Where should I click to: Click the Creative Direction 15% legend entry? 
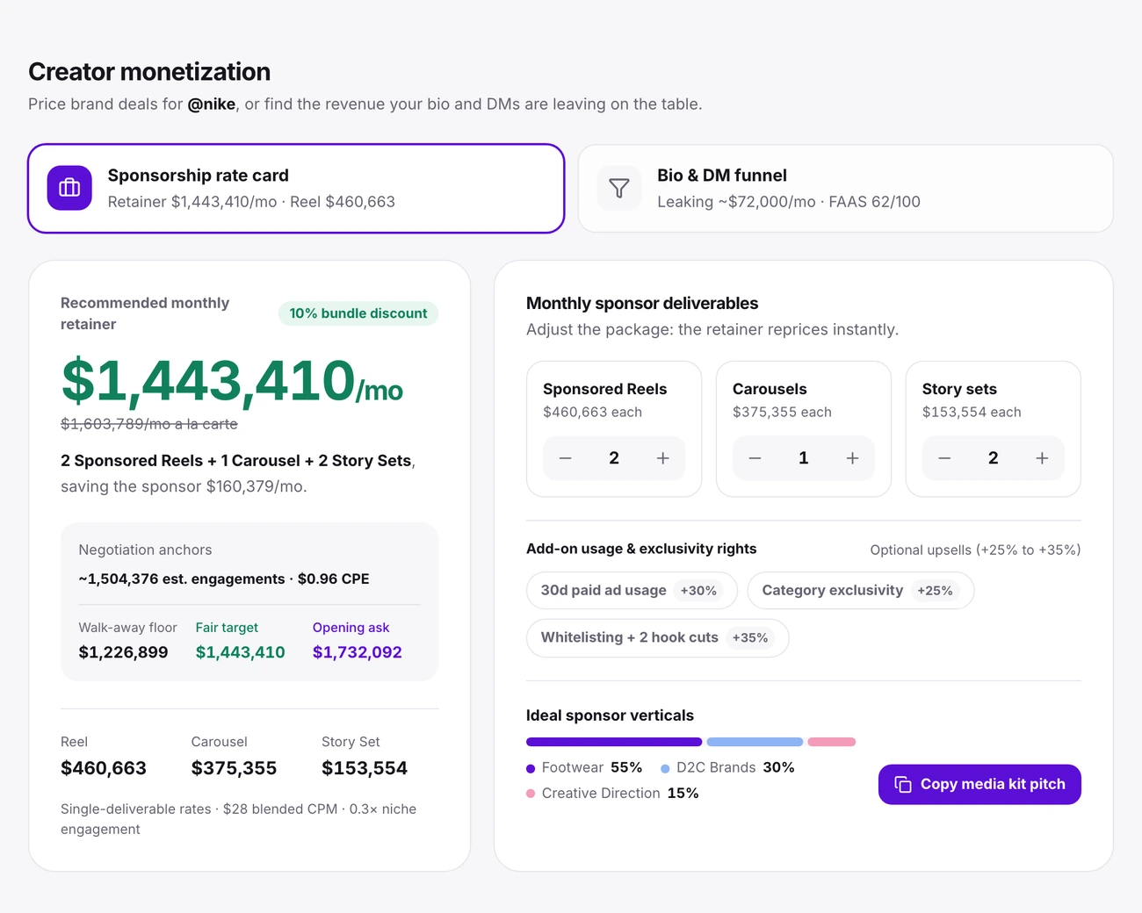[x=612, y=794]
